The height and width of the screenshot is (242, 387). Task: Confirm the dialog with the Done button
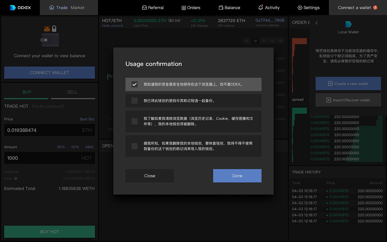(x=237, y=176)
